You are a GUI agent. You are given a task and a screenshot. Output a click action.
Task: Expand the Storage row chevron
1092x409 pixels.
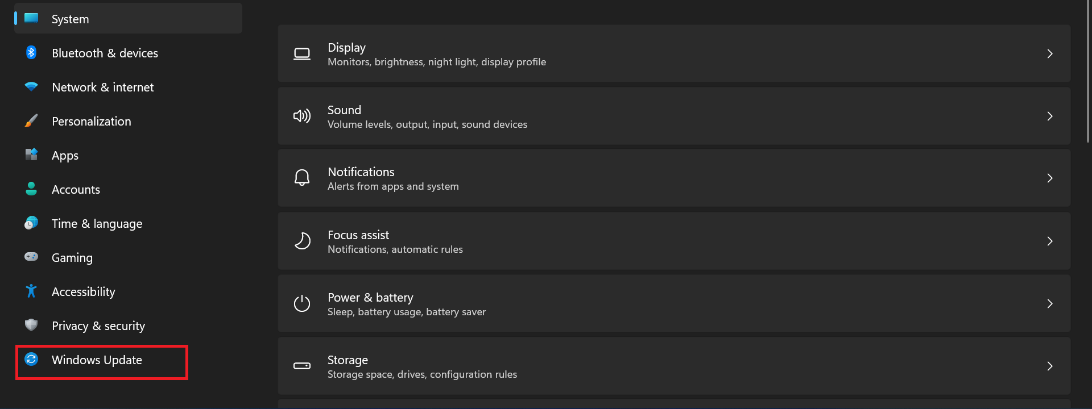[1050, 366]
